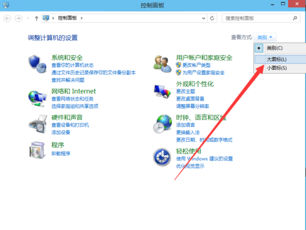Screen dimensions: 306x230
Task: Open 更改帐户类型 link
Action: [x=196, y=65]
